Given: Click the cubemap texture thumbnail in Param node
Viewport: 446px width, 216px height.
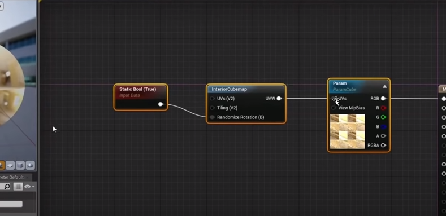Looking at the screenshot, I should (347, 131).
